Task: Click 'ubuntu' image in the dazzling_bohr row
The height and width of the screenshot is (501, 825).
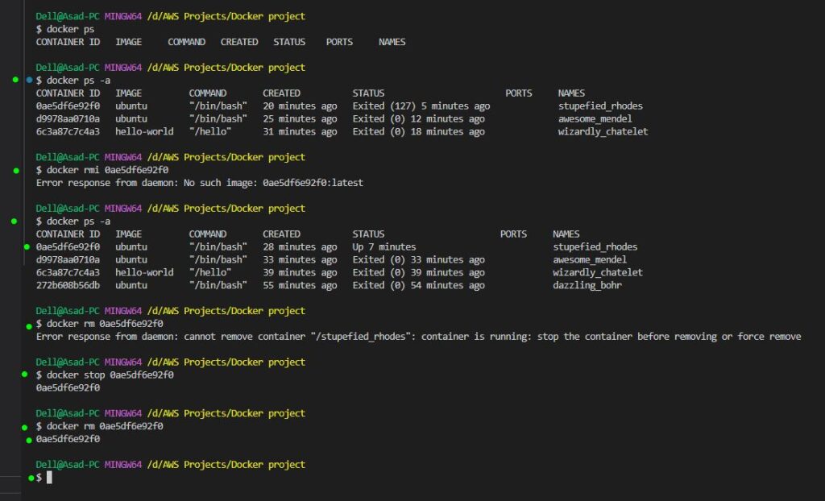Action: 131,285
